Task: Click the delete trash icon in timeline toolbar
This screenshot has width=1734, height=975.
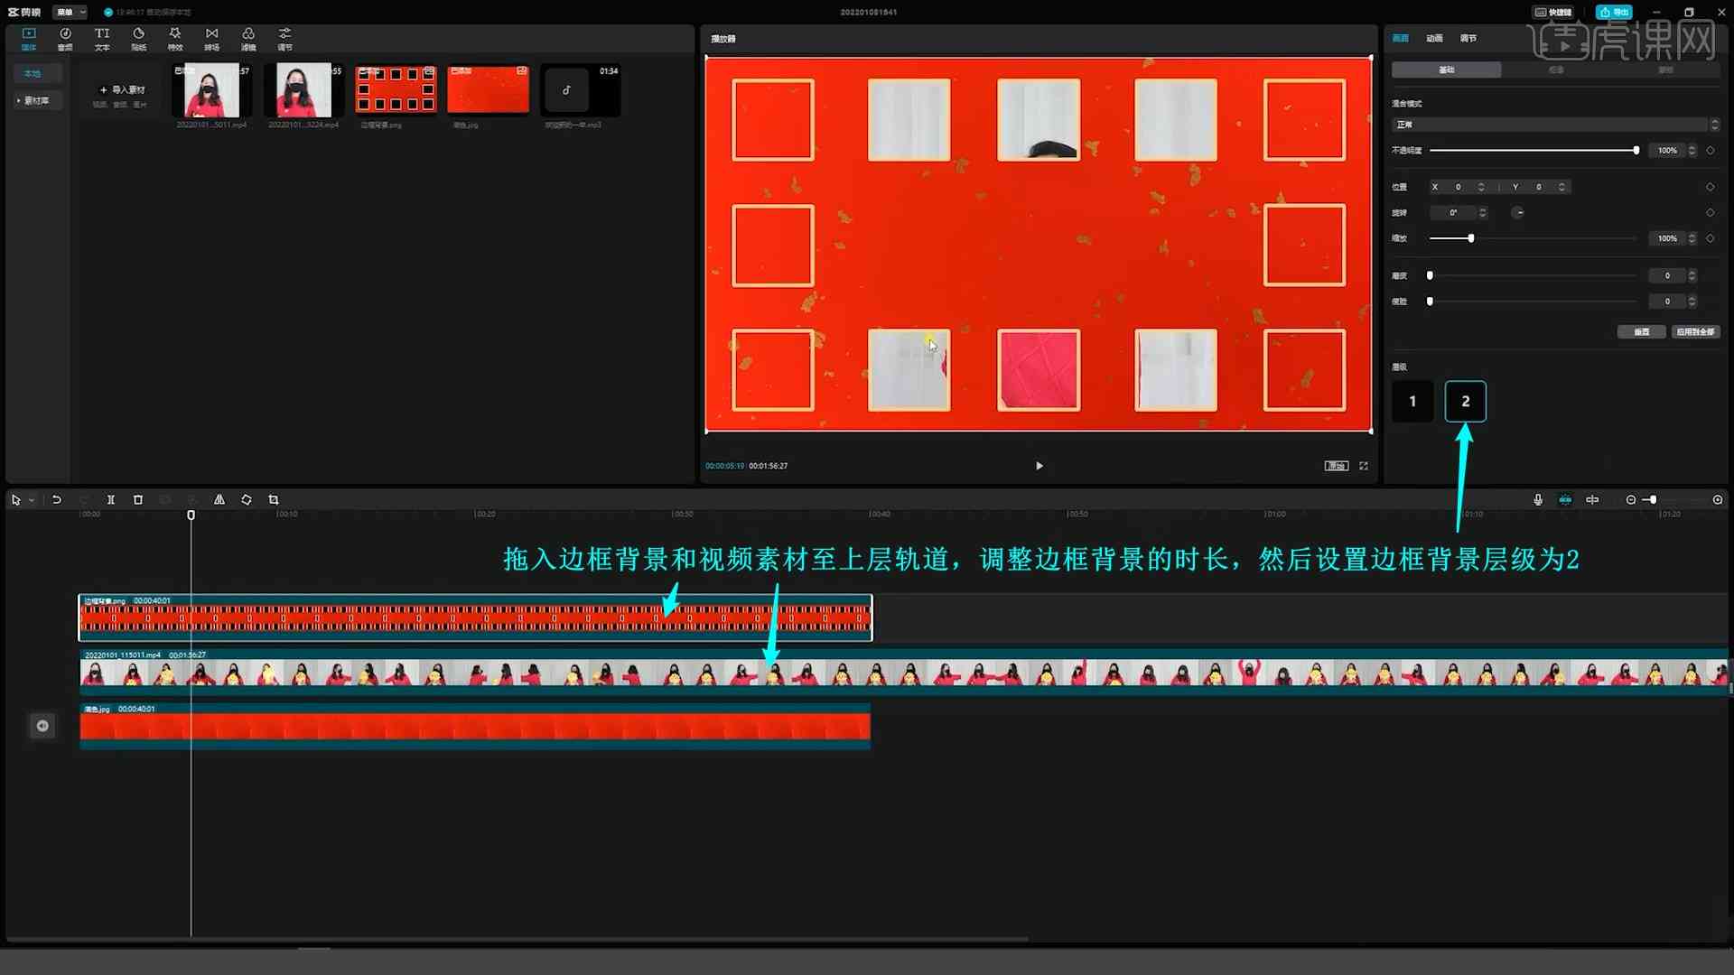Action: 138,499
